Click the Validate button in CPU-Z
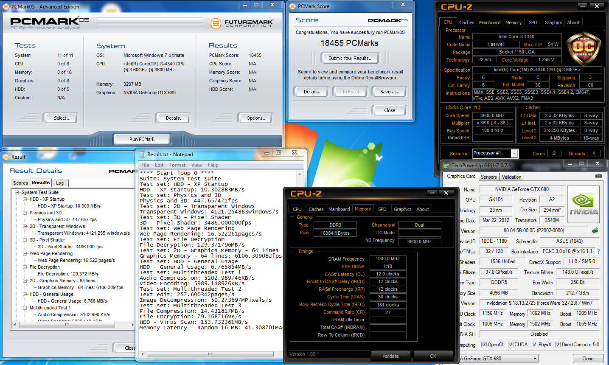The height and width of the screenshot is (365, 609). pyautogui.click(x=390, y=356)
